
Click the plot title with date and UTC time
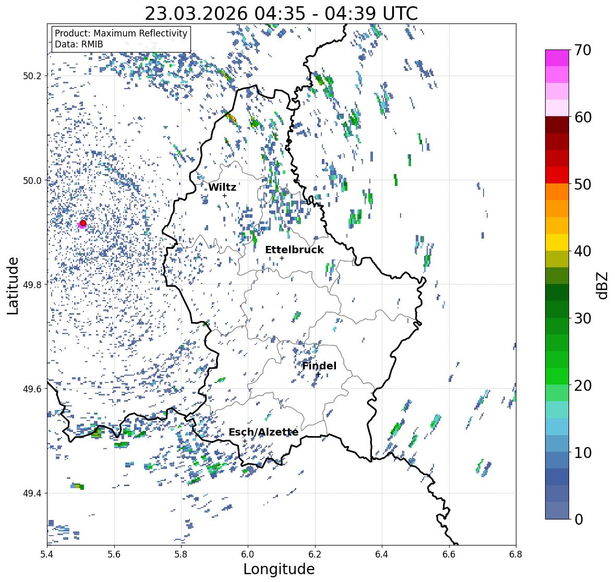[281, 14]
